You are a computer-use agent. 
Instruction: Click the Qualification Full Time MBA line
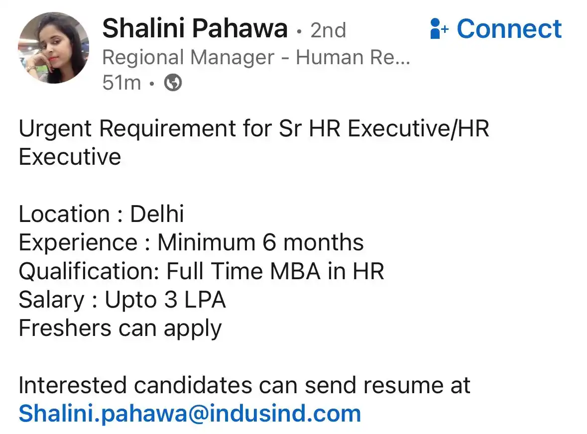tap(202, 272)
